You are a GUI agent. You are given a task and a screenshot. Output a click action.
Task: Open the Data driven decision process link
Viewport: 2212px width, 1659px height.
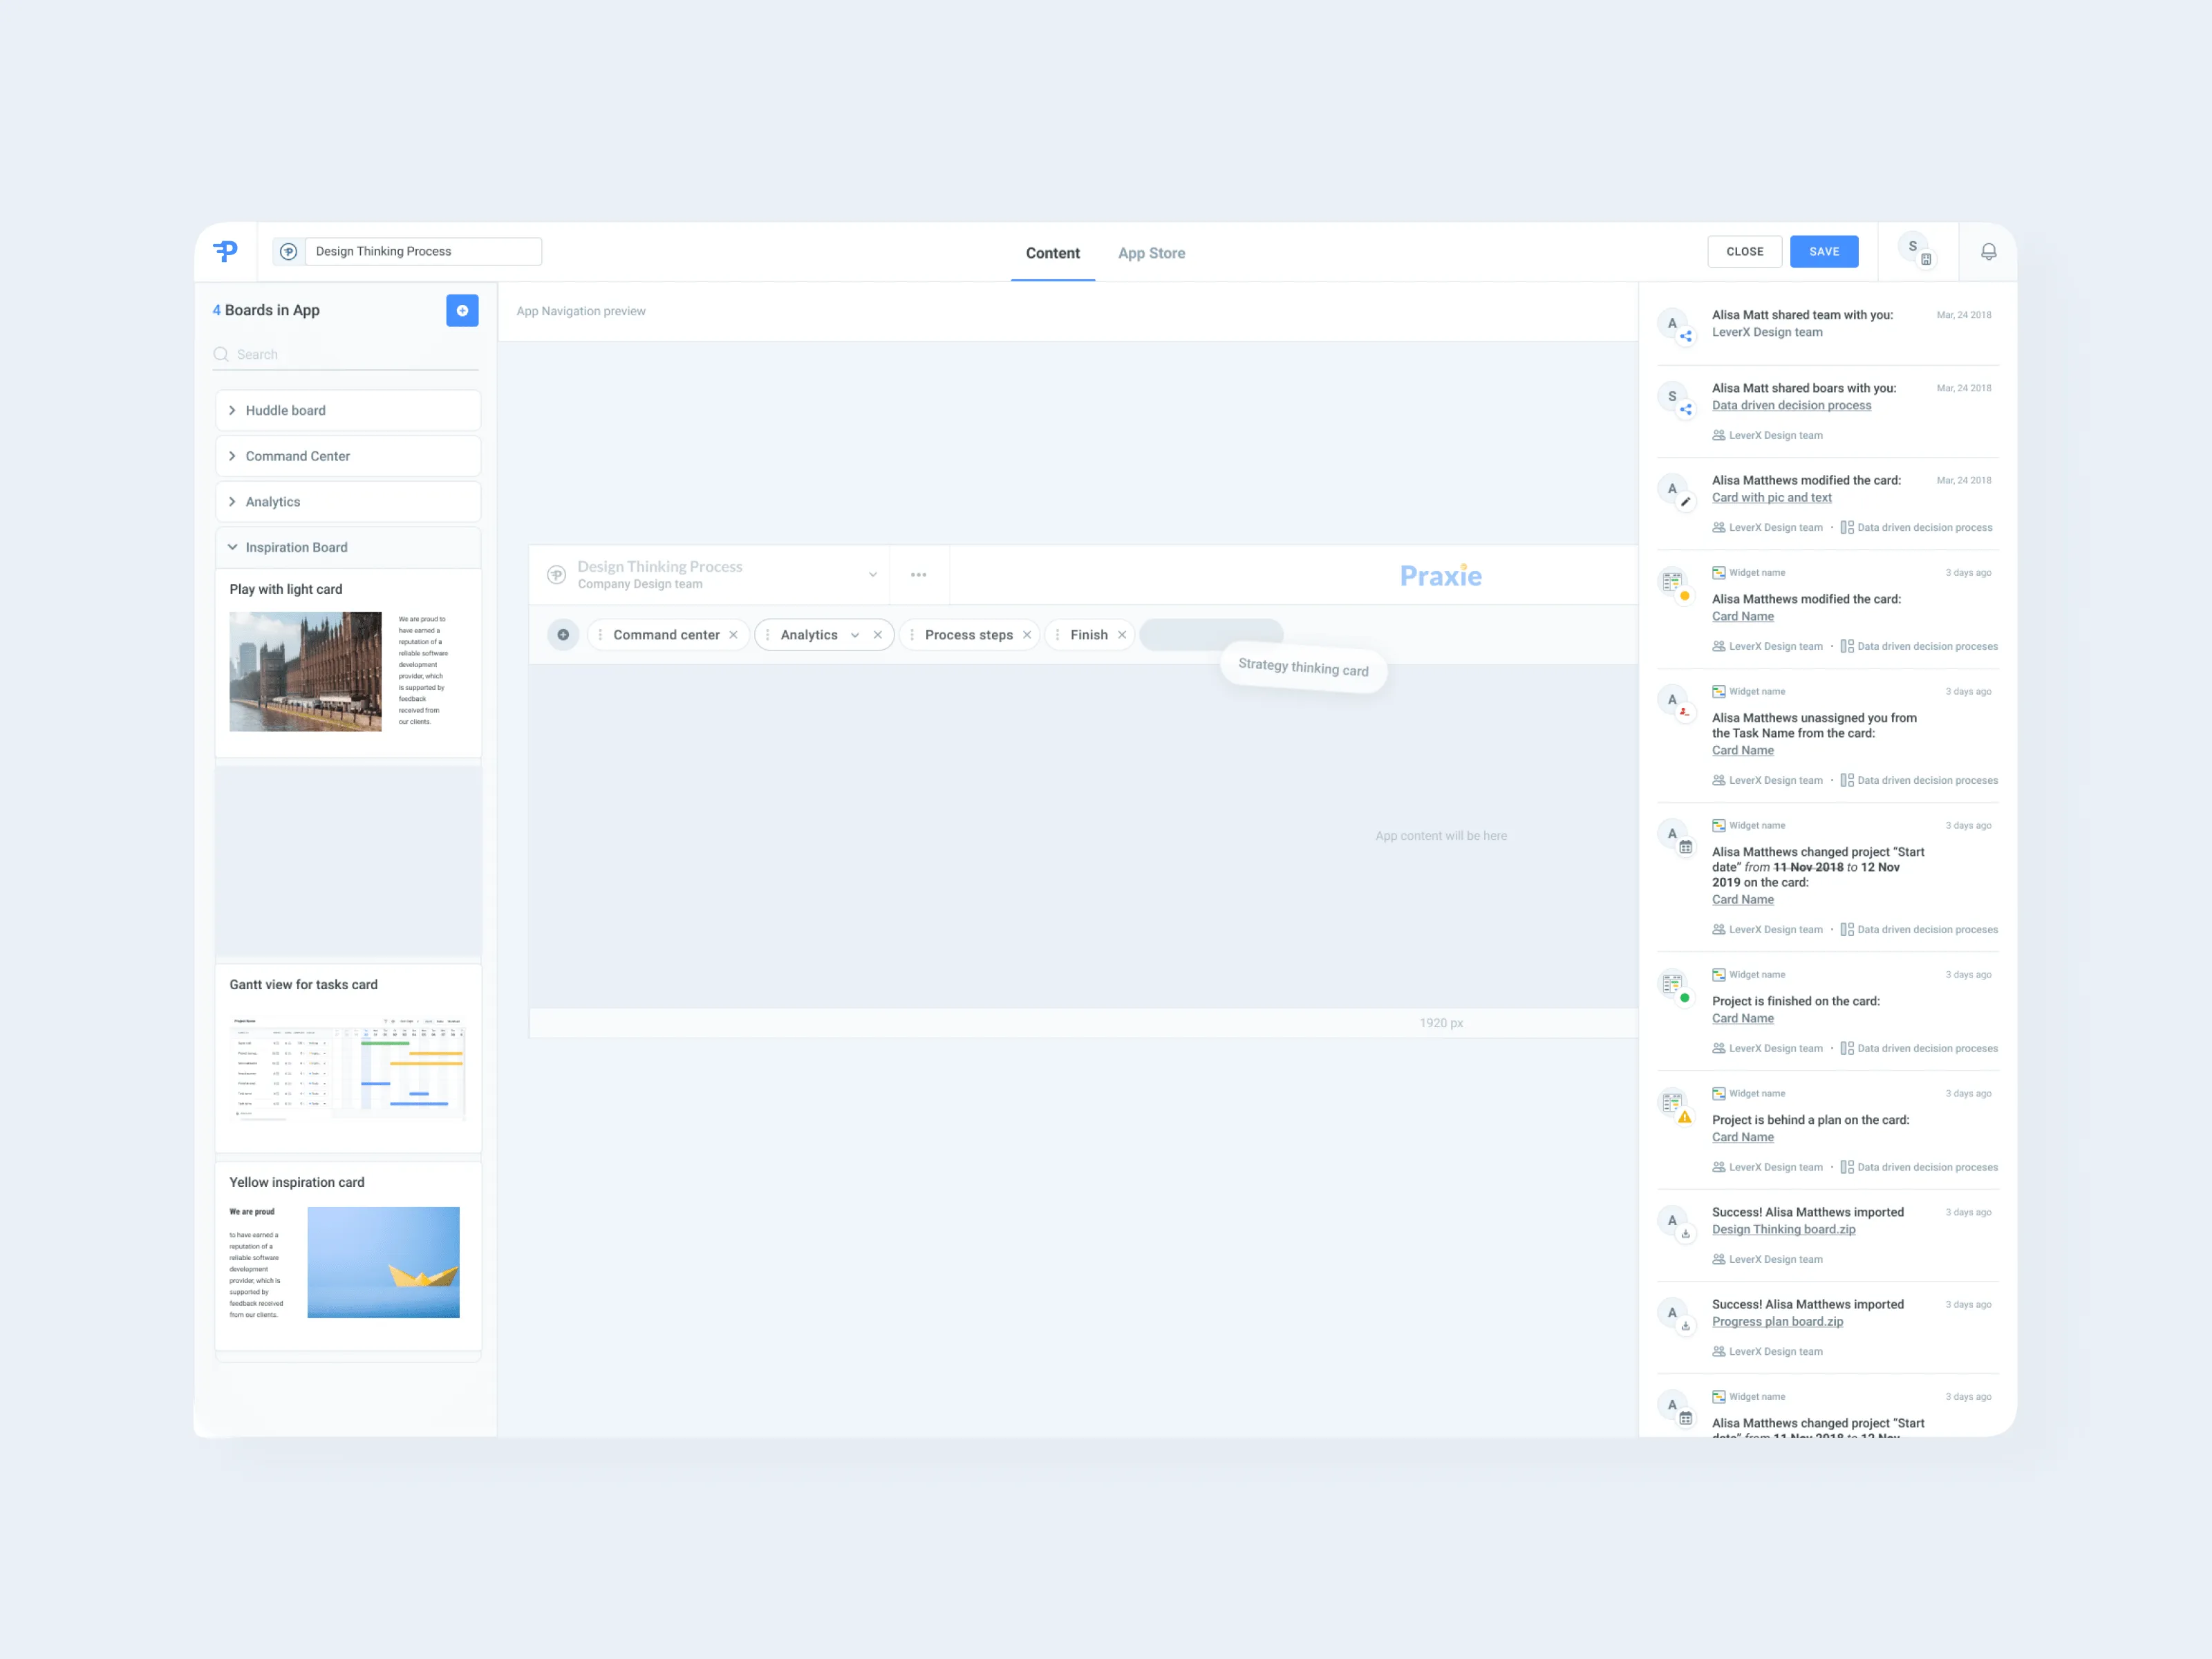[1791, 405]
